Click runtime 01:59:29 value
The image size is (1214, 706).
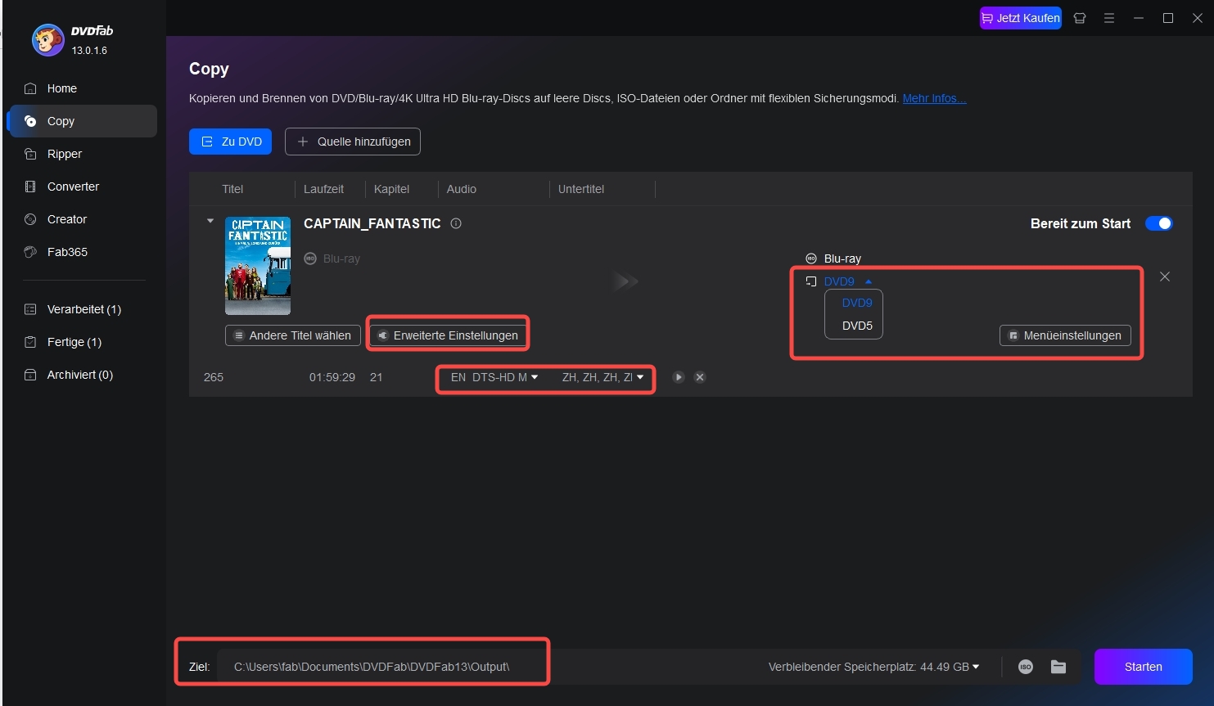pos(332,377)
